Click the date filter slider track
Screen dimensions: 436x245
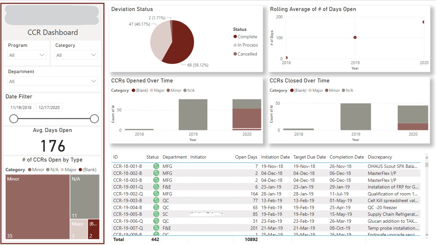click(54, 119)
